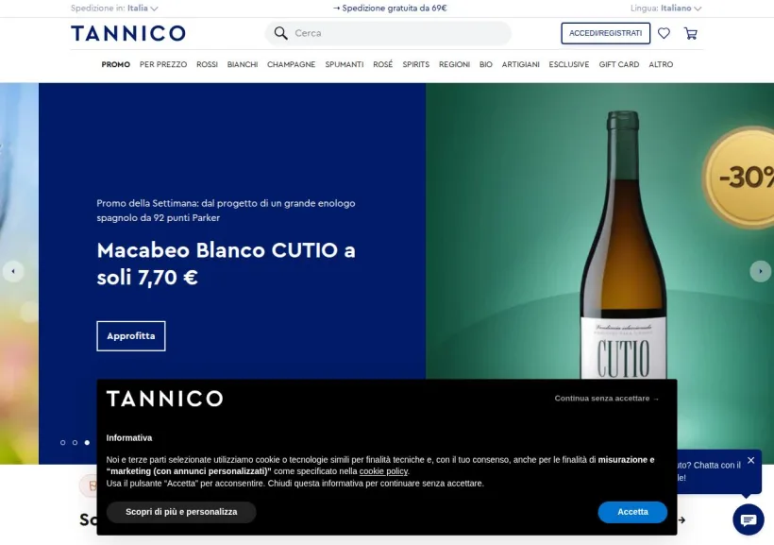Open the REGIONI menu
Image resolution: width=774 pixels, height=545 pixels.
click(454, 64)
